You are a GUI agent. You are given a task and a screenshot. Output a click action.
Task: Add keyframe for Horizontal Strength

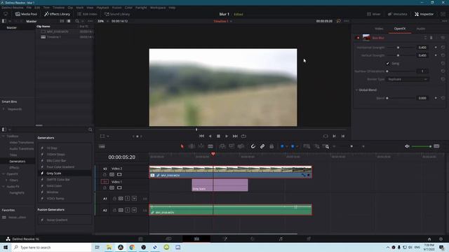click(x=436, y=48)
